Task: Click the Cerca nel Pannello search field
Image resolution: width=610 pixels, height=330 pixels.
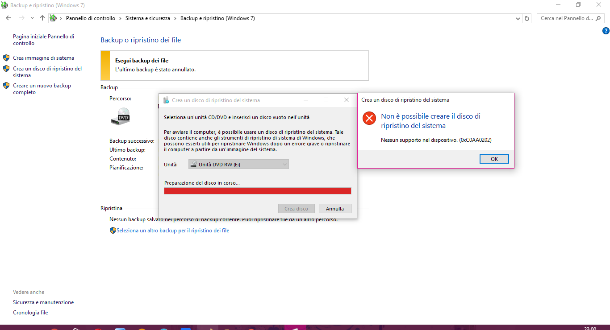Action: pos(566,18)
